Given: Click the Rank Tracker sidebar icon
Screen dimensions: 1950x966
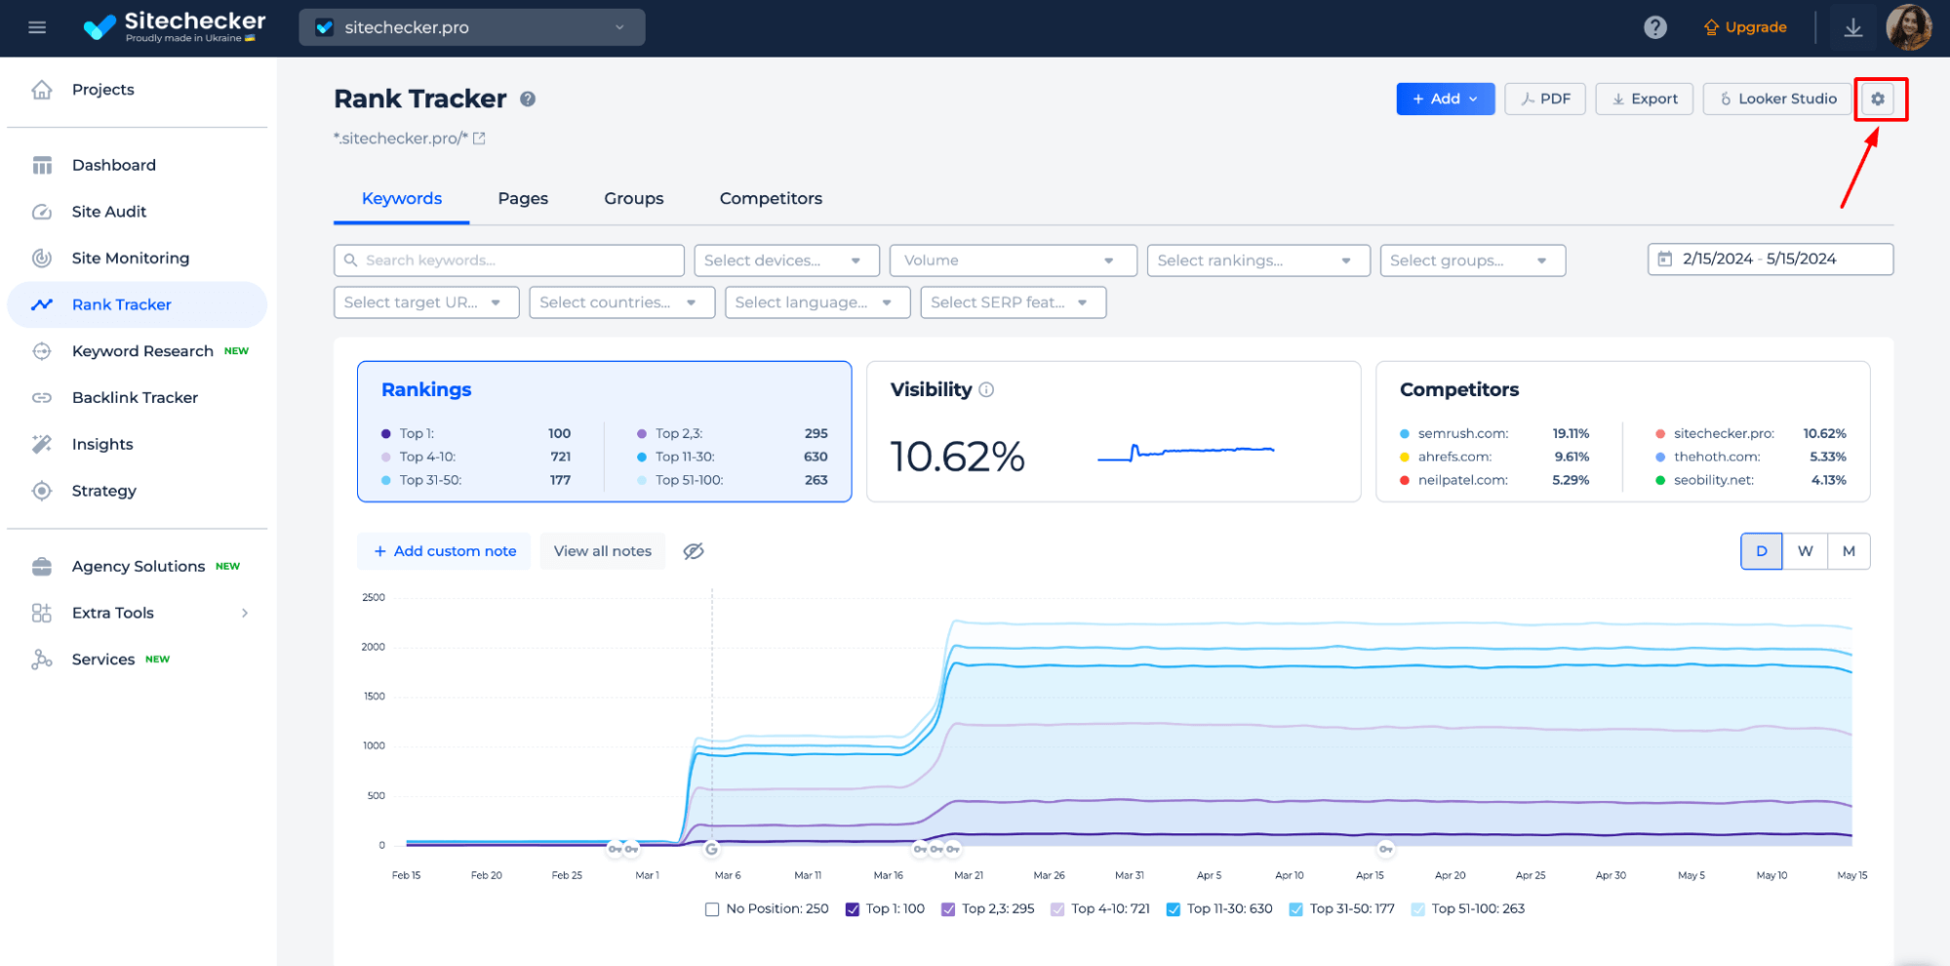Looking at the screenshot, I should pos(42,304).
